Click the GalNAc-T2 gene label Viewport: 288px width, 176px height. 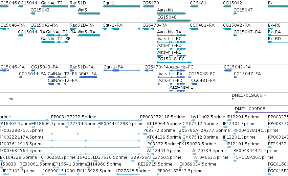(x=52, y=3)
